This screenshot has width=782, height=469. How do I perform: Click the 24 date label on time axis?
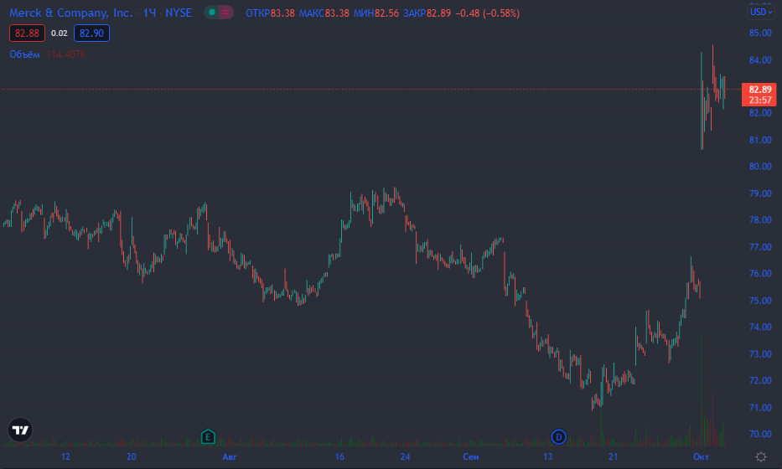[x=405, y=456]
